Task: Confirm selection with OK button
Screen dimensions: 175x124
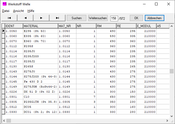Action: pyautogui.click(x=136, y=18)
